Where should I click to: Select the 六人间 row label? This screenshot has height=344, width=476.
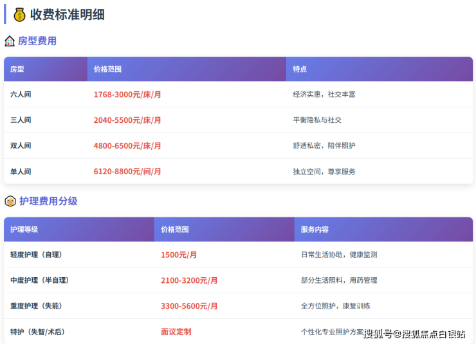click(x=21, y=95)
